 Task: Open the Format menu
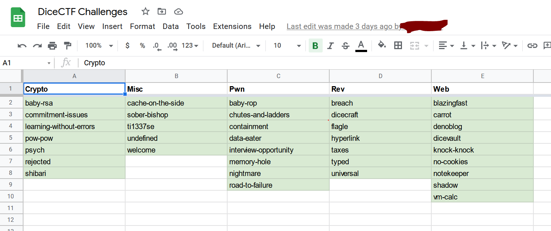coord(142,26)
